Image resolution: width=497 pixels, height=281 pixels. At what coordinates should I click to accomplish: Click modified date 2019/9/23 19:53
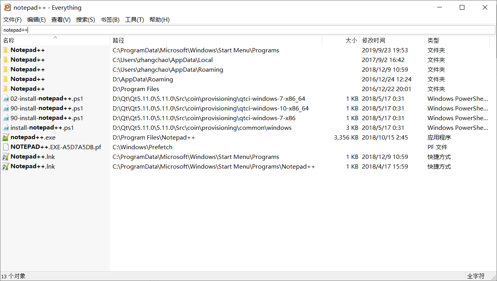[x=385, y=50]
